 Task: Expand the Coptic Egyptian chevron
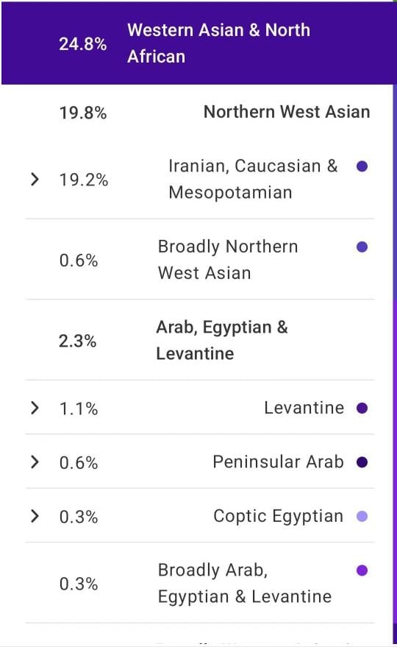point(35,516)
